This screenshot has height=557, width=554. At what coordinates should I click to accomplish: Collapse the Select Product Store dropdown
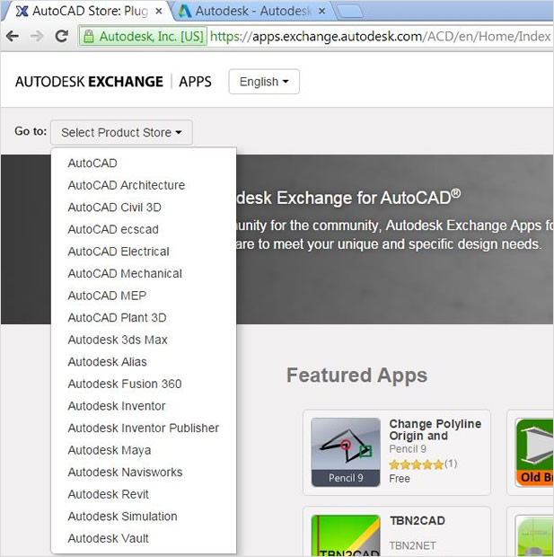(x=121, y=132)
